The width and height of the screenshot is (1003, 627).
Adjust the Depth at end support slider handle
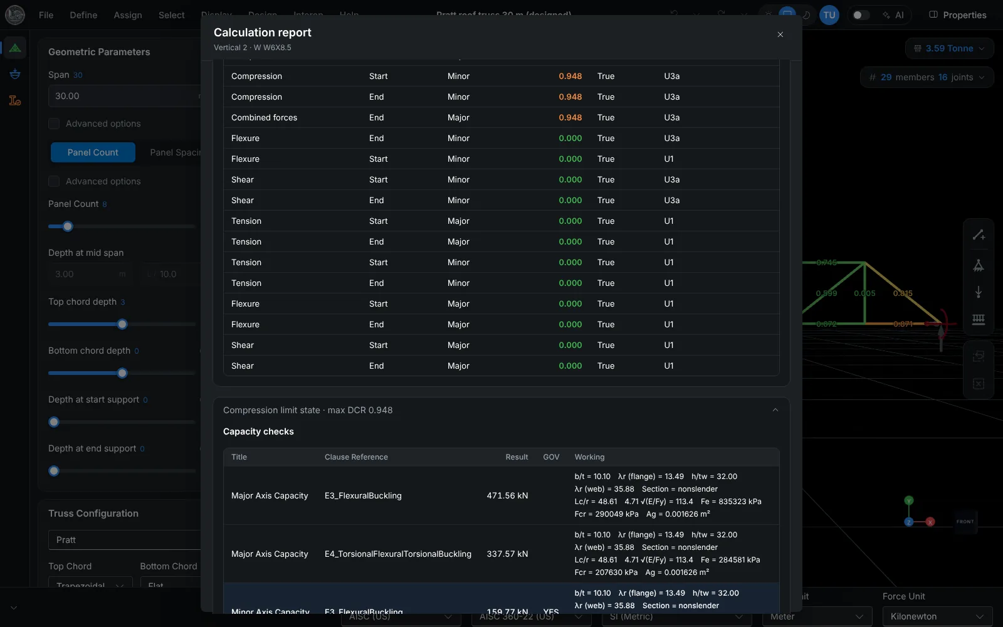tap(54, 471)
